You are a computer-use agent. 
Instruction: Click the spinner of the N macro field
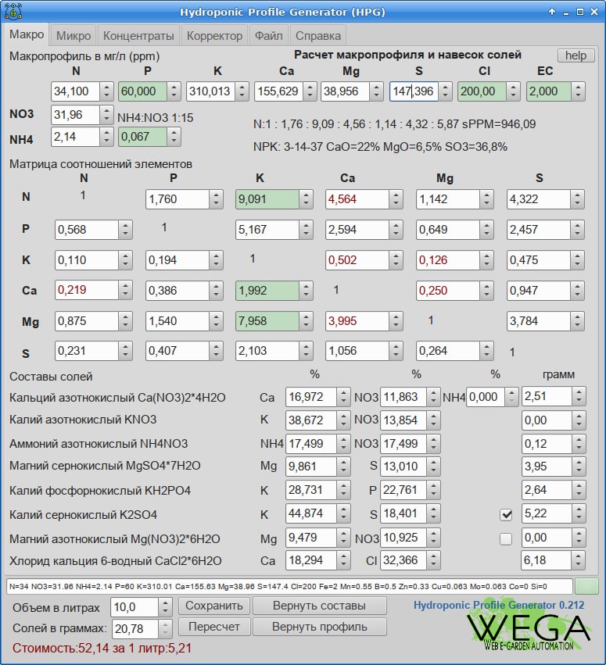point(106,91)
